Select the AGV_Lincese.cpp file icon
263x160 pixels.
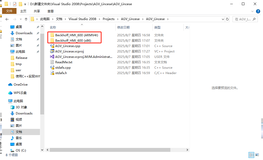pyautogui.click(x=52, y=46)
